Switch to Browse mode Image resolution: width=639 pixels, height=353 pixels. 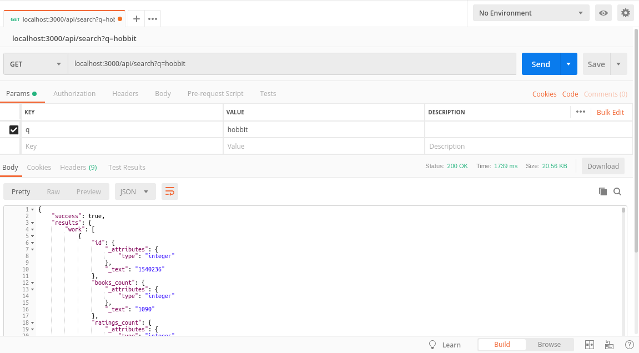549,345
